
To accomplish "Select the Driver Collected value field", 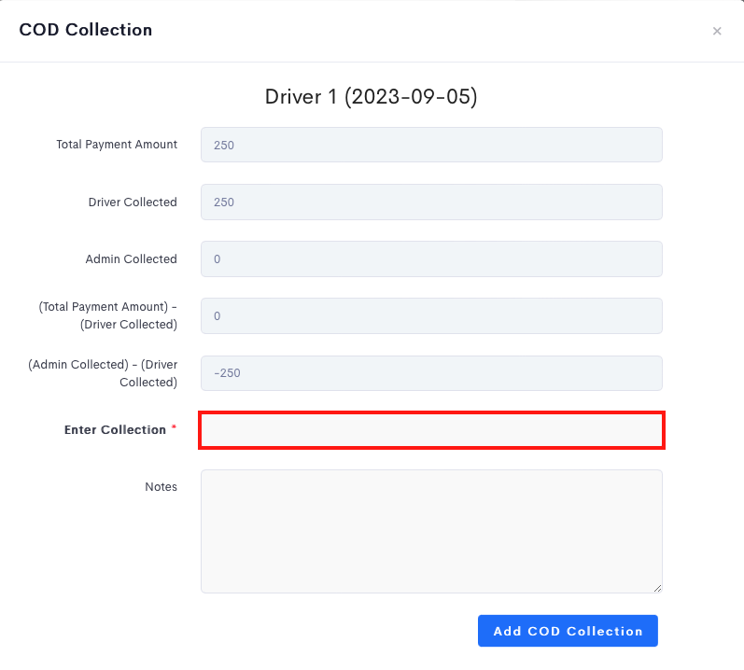I will tap(431, 202).
